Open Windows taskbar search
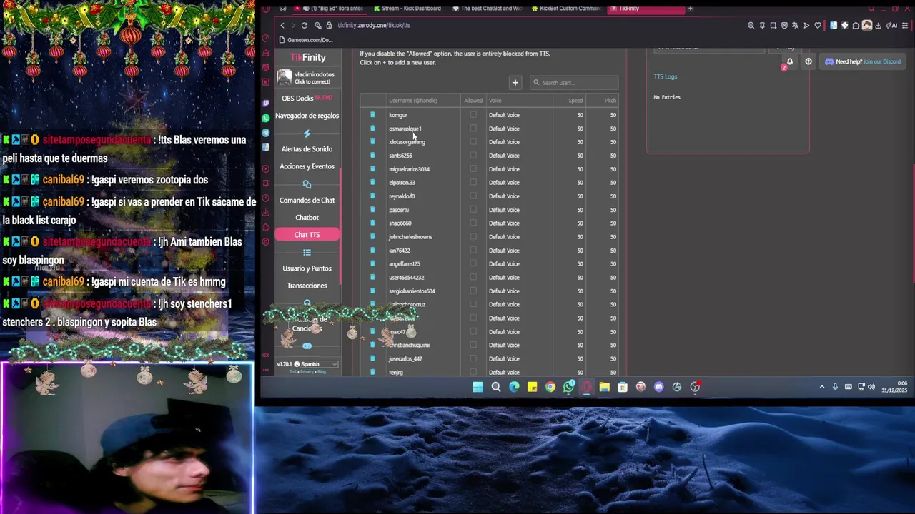915x514 pixels. [496, 387]
